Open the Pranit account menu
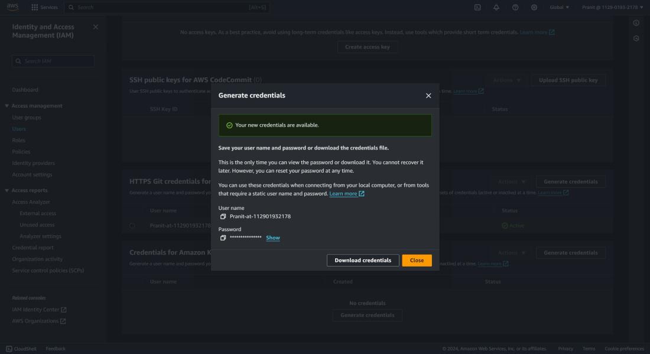 [612, 7]
